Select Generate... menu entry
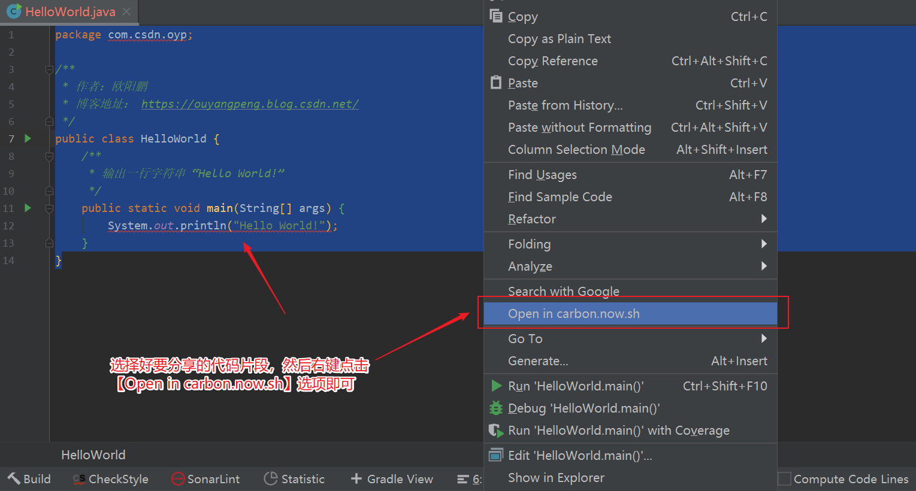 [x=630, y=361]
